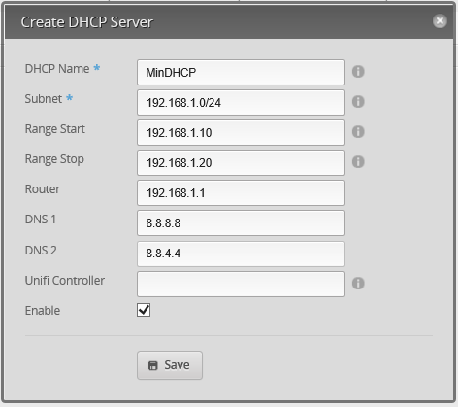Click the info icon next to Subnet
The width and height of the screenshot is (458, 407).
tap(358, 102)
